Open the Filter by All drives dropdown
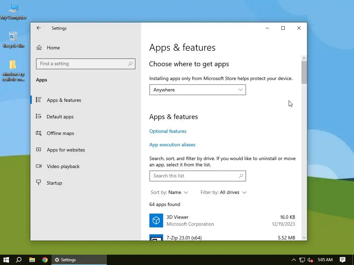This screenshot has height=265, width=354. point(223,192)
